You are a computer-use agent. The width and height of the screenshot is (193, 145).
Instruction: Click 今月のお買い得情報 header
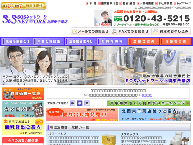(x=23, y=140)
